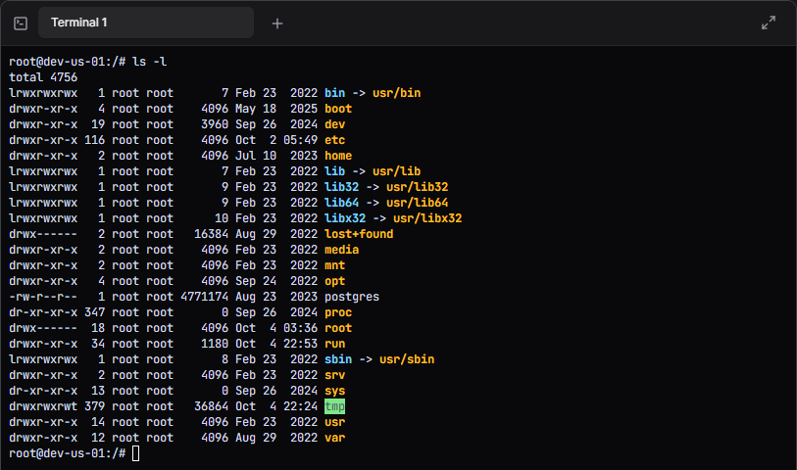The width and height of the screenshot is (797, 470).
Task: Select the Terminal 1 tab
Action: point(146,23)
